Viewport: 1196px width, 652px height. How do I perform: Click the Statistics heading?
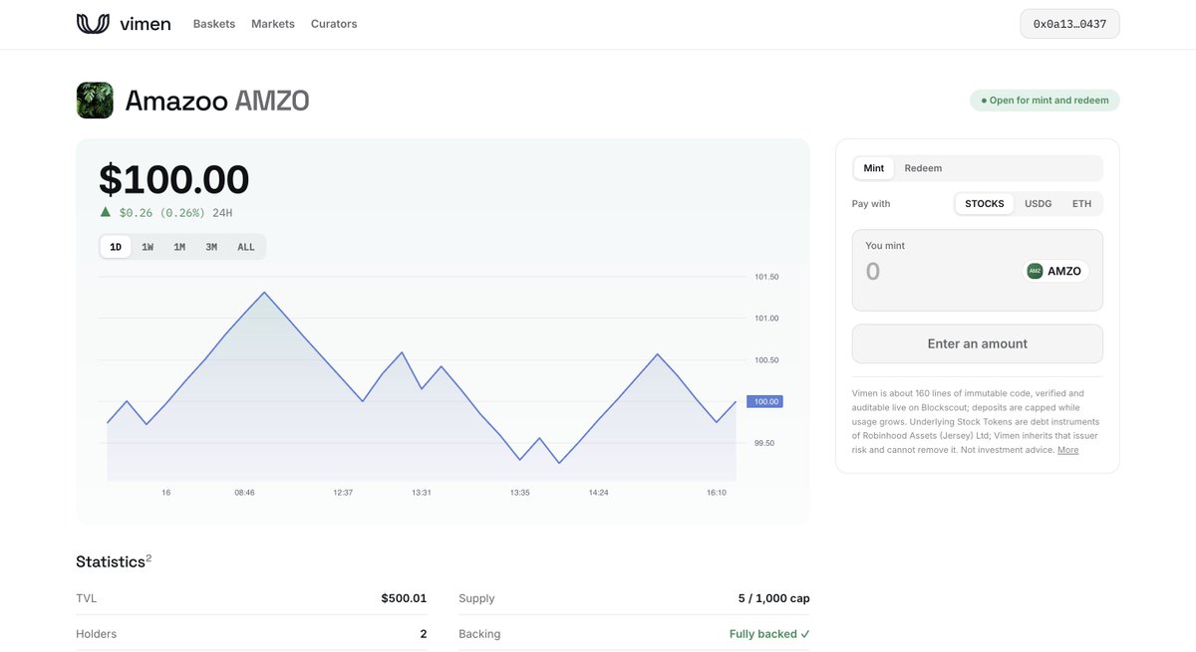pos(111,561)
